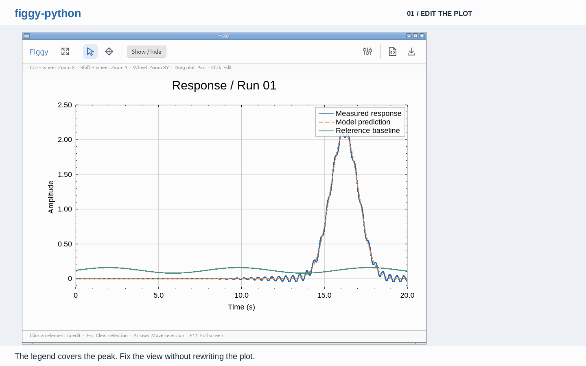Screen dimensions: 586x366
Task: Click the download figure icon
Action: pos(411,52)
